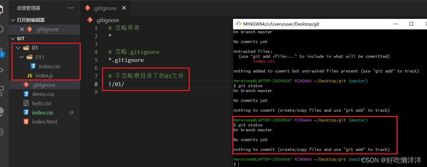Close the .gitignore entry in open editors
This screenshot has width=427, height=167.
(22, 29)
